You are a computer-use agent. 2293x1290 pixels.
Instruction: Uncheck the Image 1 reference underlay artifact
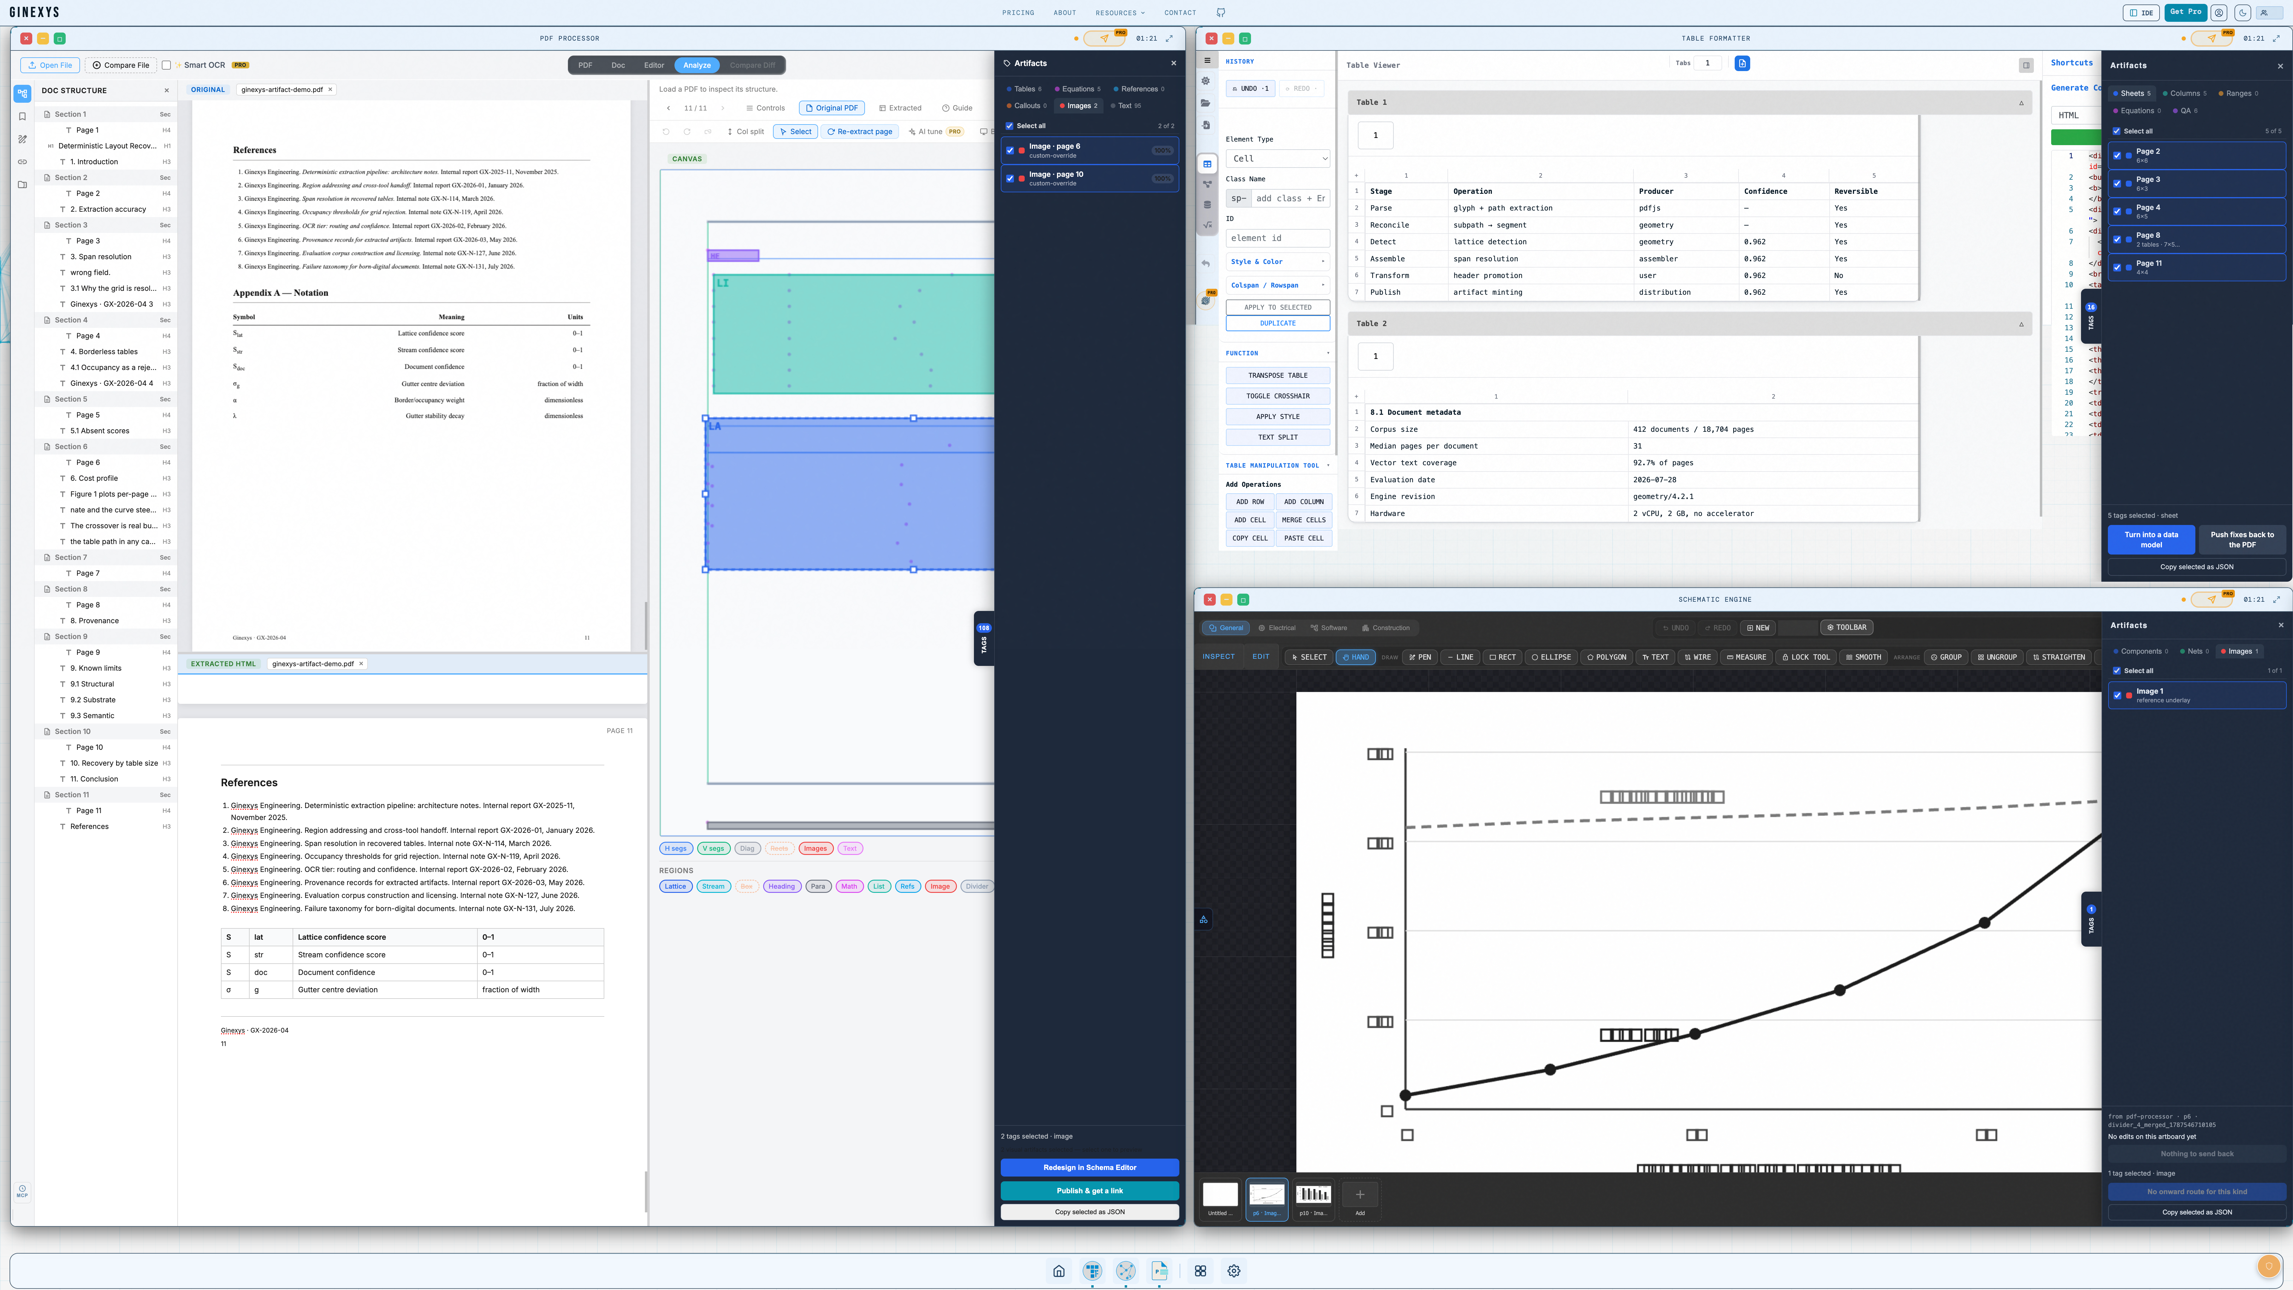[2118, 695]
